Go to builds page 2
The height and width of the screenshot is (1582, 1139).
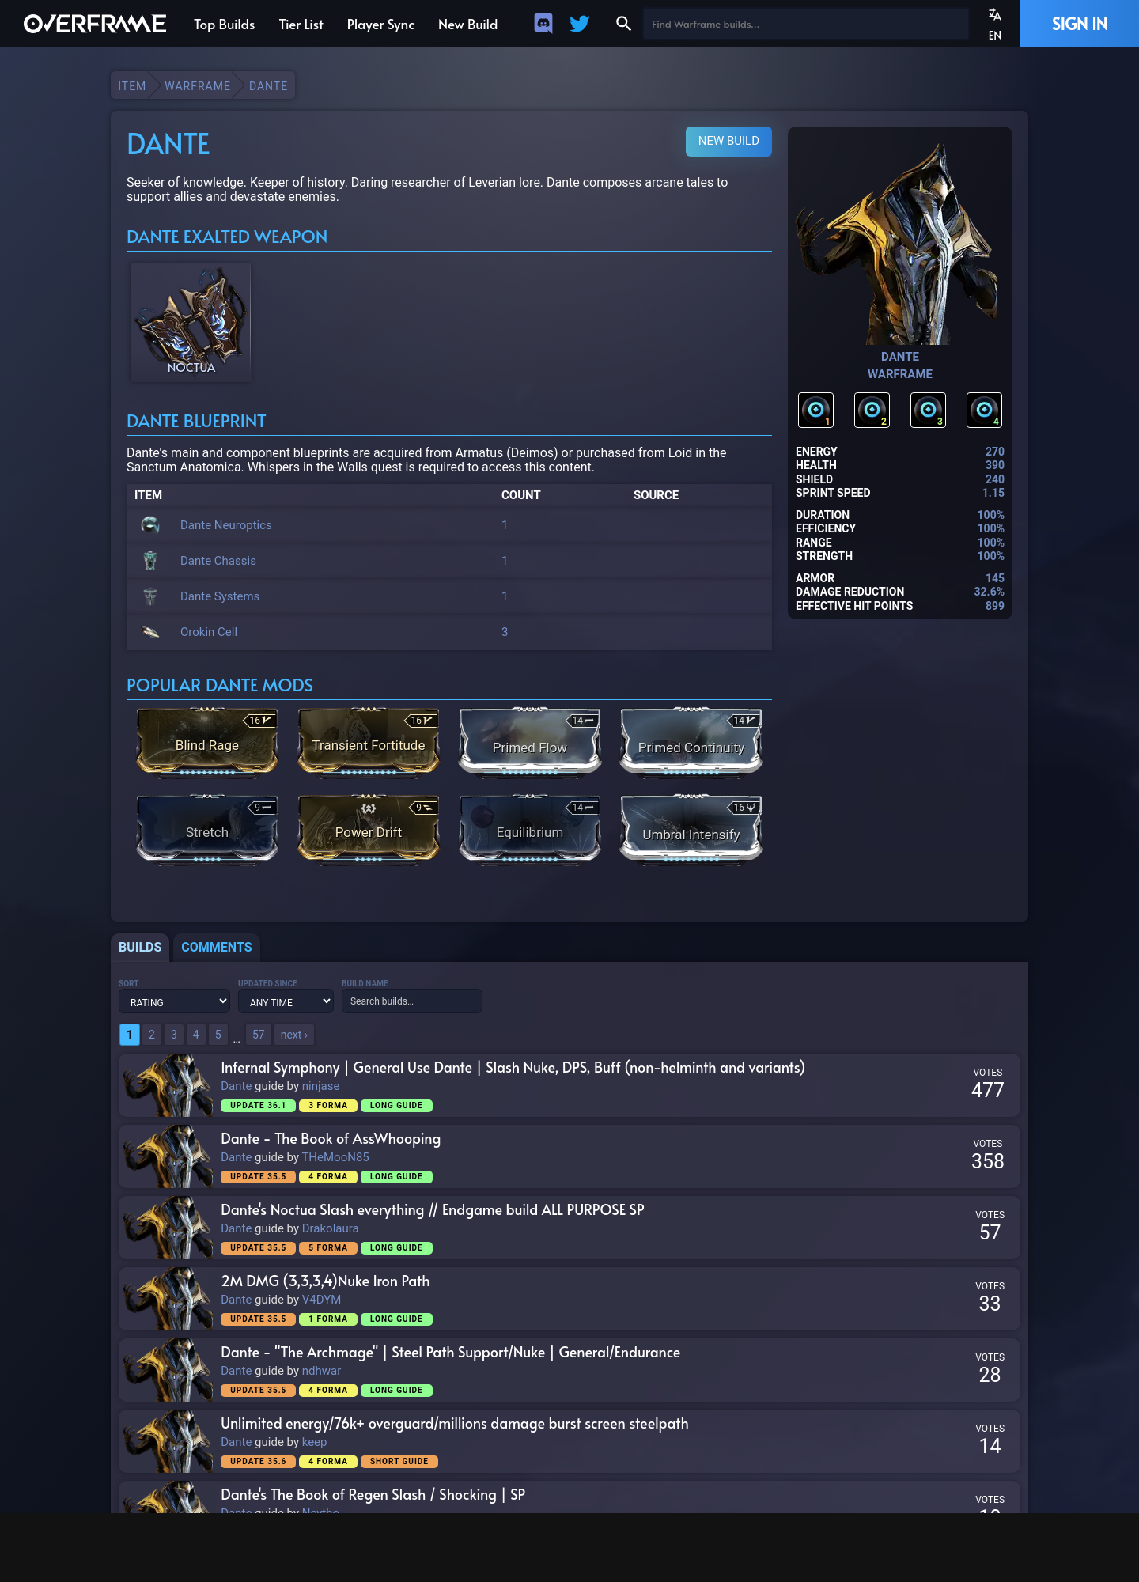(152, 1035)
